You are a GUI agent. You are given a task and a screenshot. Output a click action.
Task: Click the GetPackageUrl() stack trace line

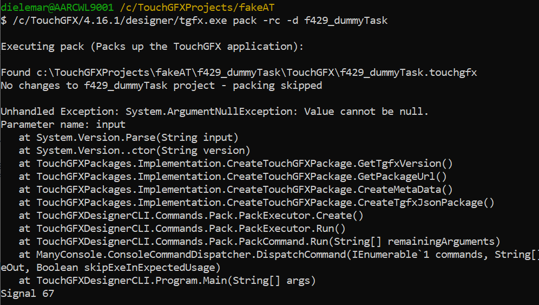(233, 177)
